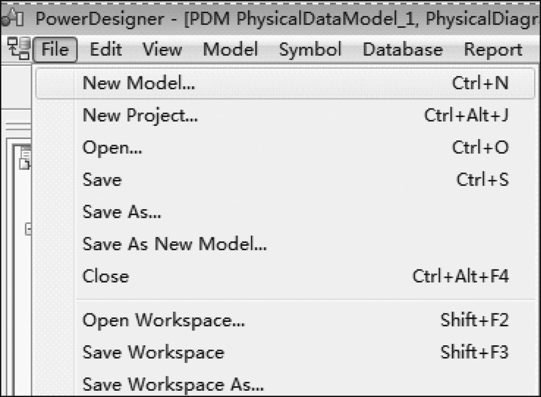
Task: Open the Model menu
Action: pyautogui.click(x=230, y=49)
